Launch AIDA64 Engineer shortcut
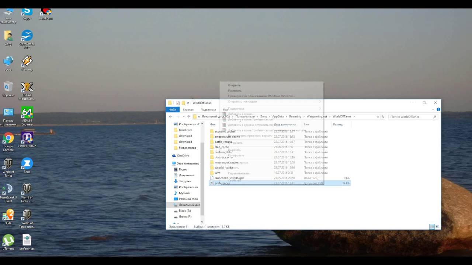 coord(27,116)
